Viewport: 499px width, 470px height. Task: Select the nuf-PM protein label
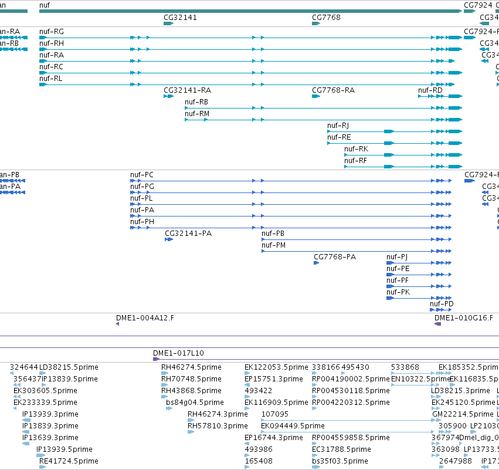273,245
